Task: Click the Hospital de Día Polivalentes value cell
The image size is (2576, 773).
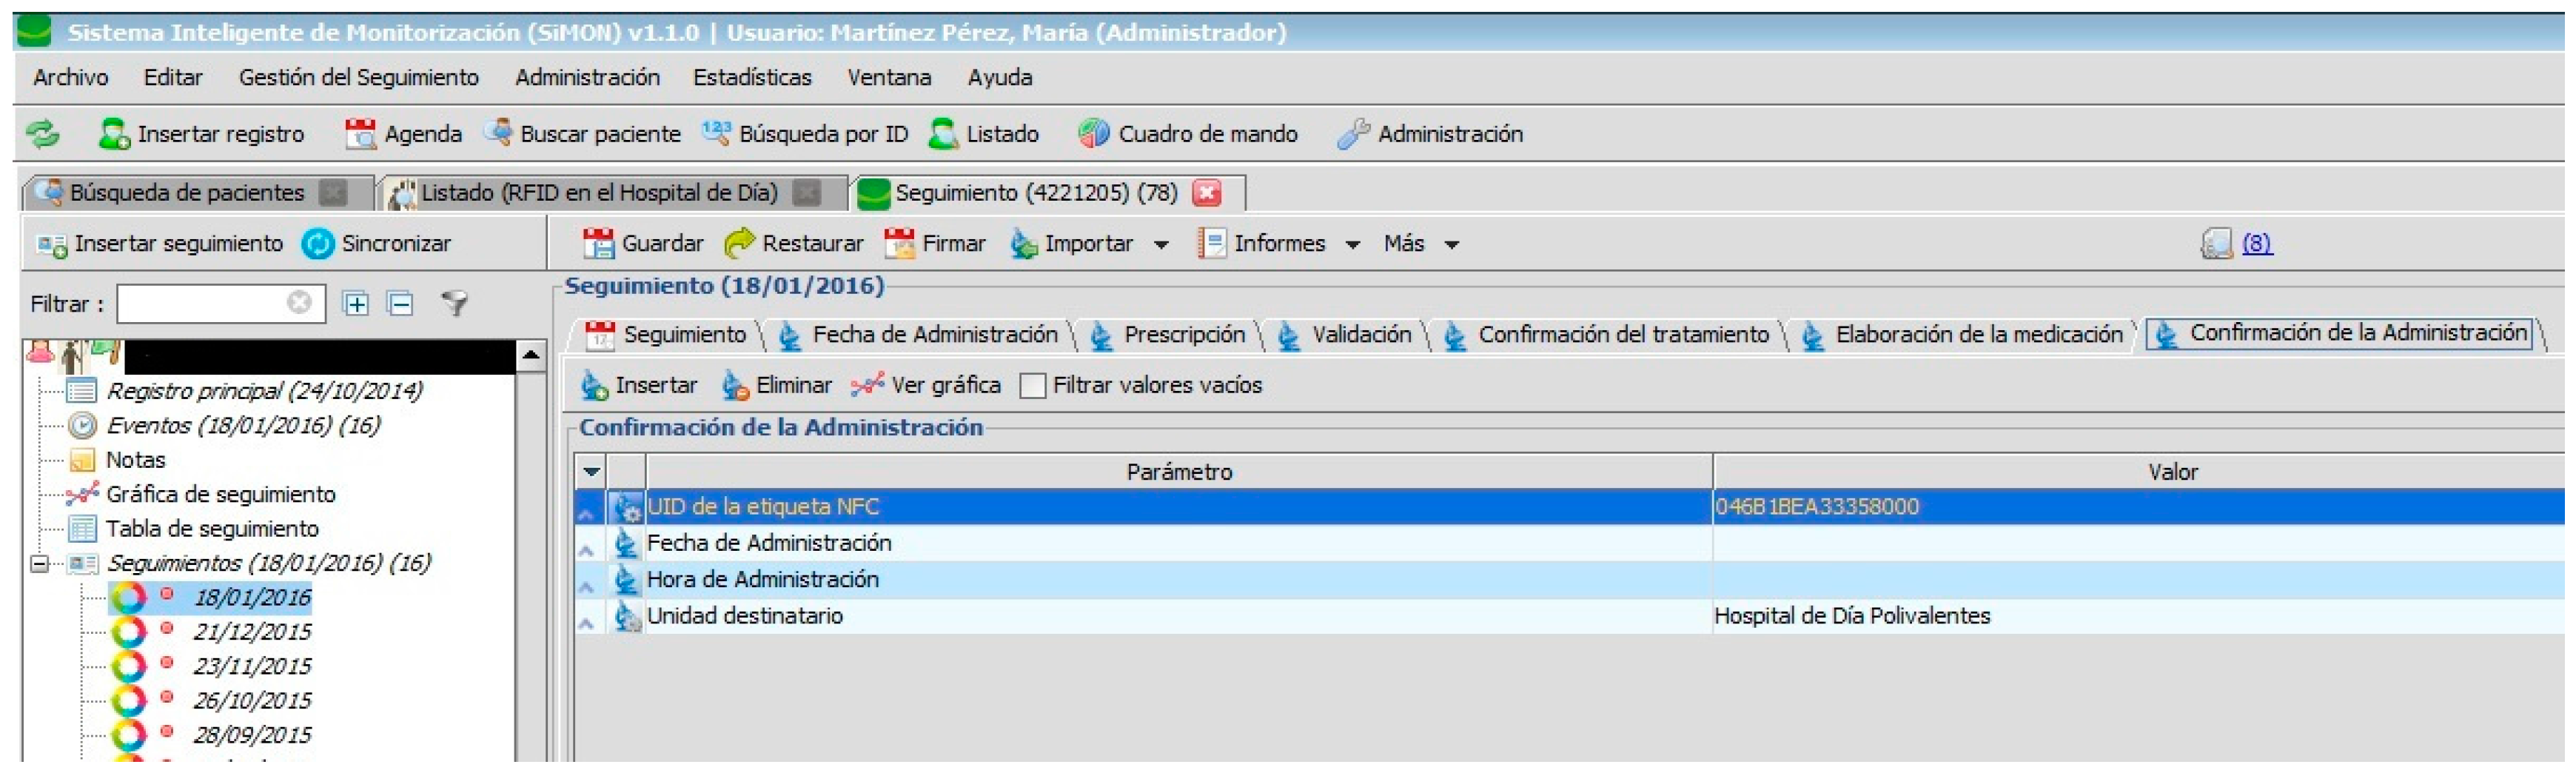Action: [2139, 616]
